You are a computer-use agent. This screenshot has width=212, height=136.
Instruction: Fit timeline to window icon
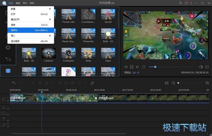click(167, 83)
